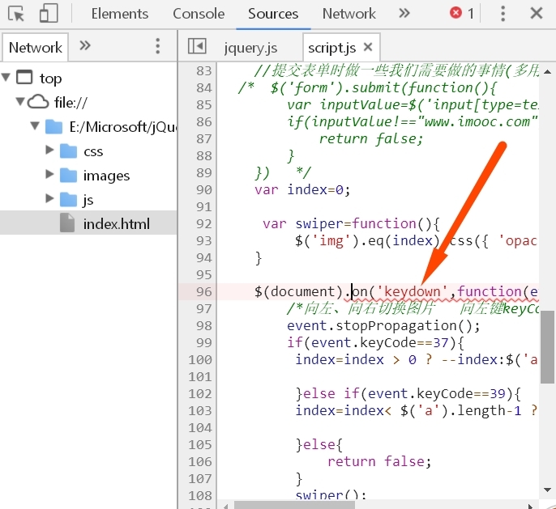Activate the inspect element picker icon
Image resolution: width=556 pixels, height=509 pixels.
click(x=16, y=14)
